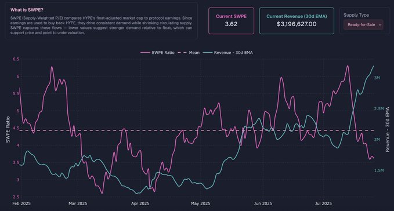Image resolution: width=394 pixels, height=211 pixels.
Task: Click the chevron arrow in Supply Type selector
Action: click(380, 25)
